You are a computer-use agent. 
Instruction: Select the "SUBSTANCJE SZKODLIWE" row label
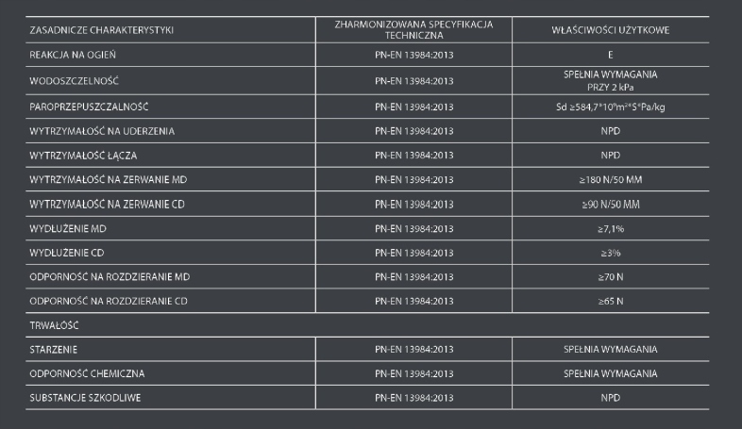click(x=85, y=397)
